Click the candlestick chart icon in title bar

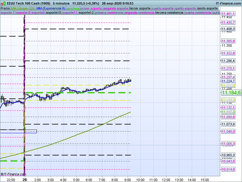tap(3, 3)
